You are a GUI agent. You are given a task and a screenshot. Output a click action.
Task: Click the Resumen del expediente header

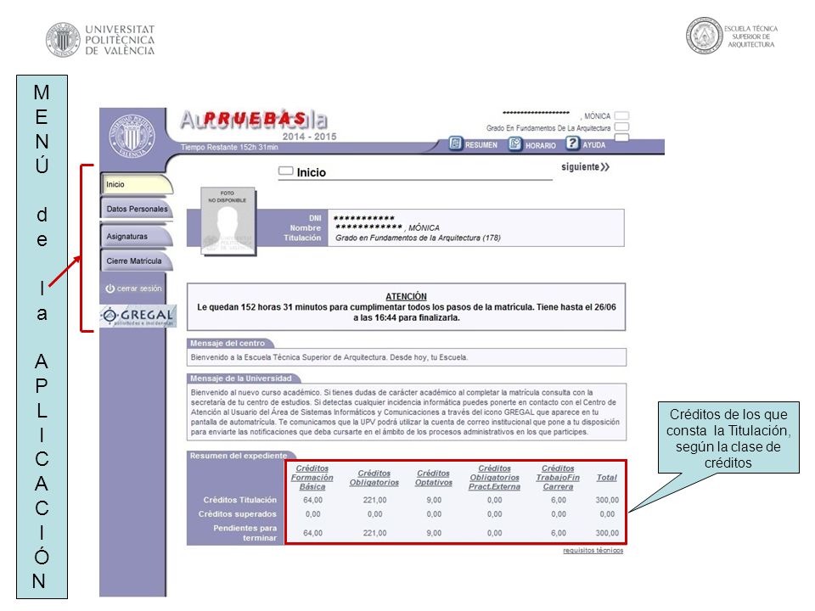(x=239, y=456)
